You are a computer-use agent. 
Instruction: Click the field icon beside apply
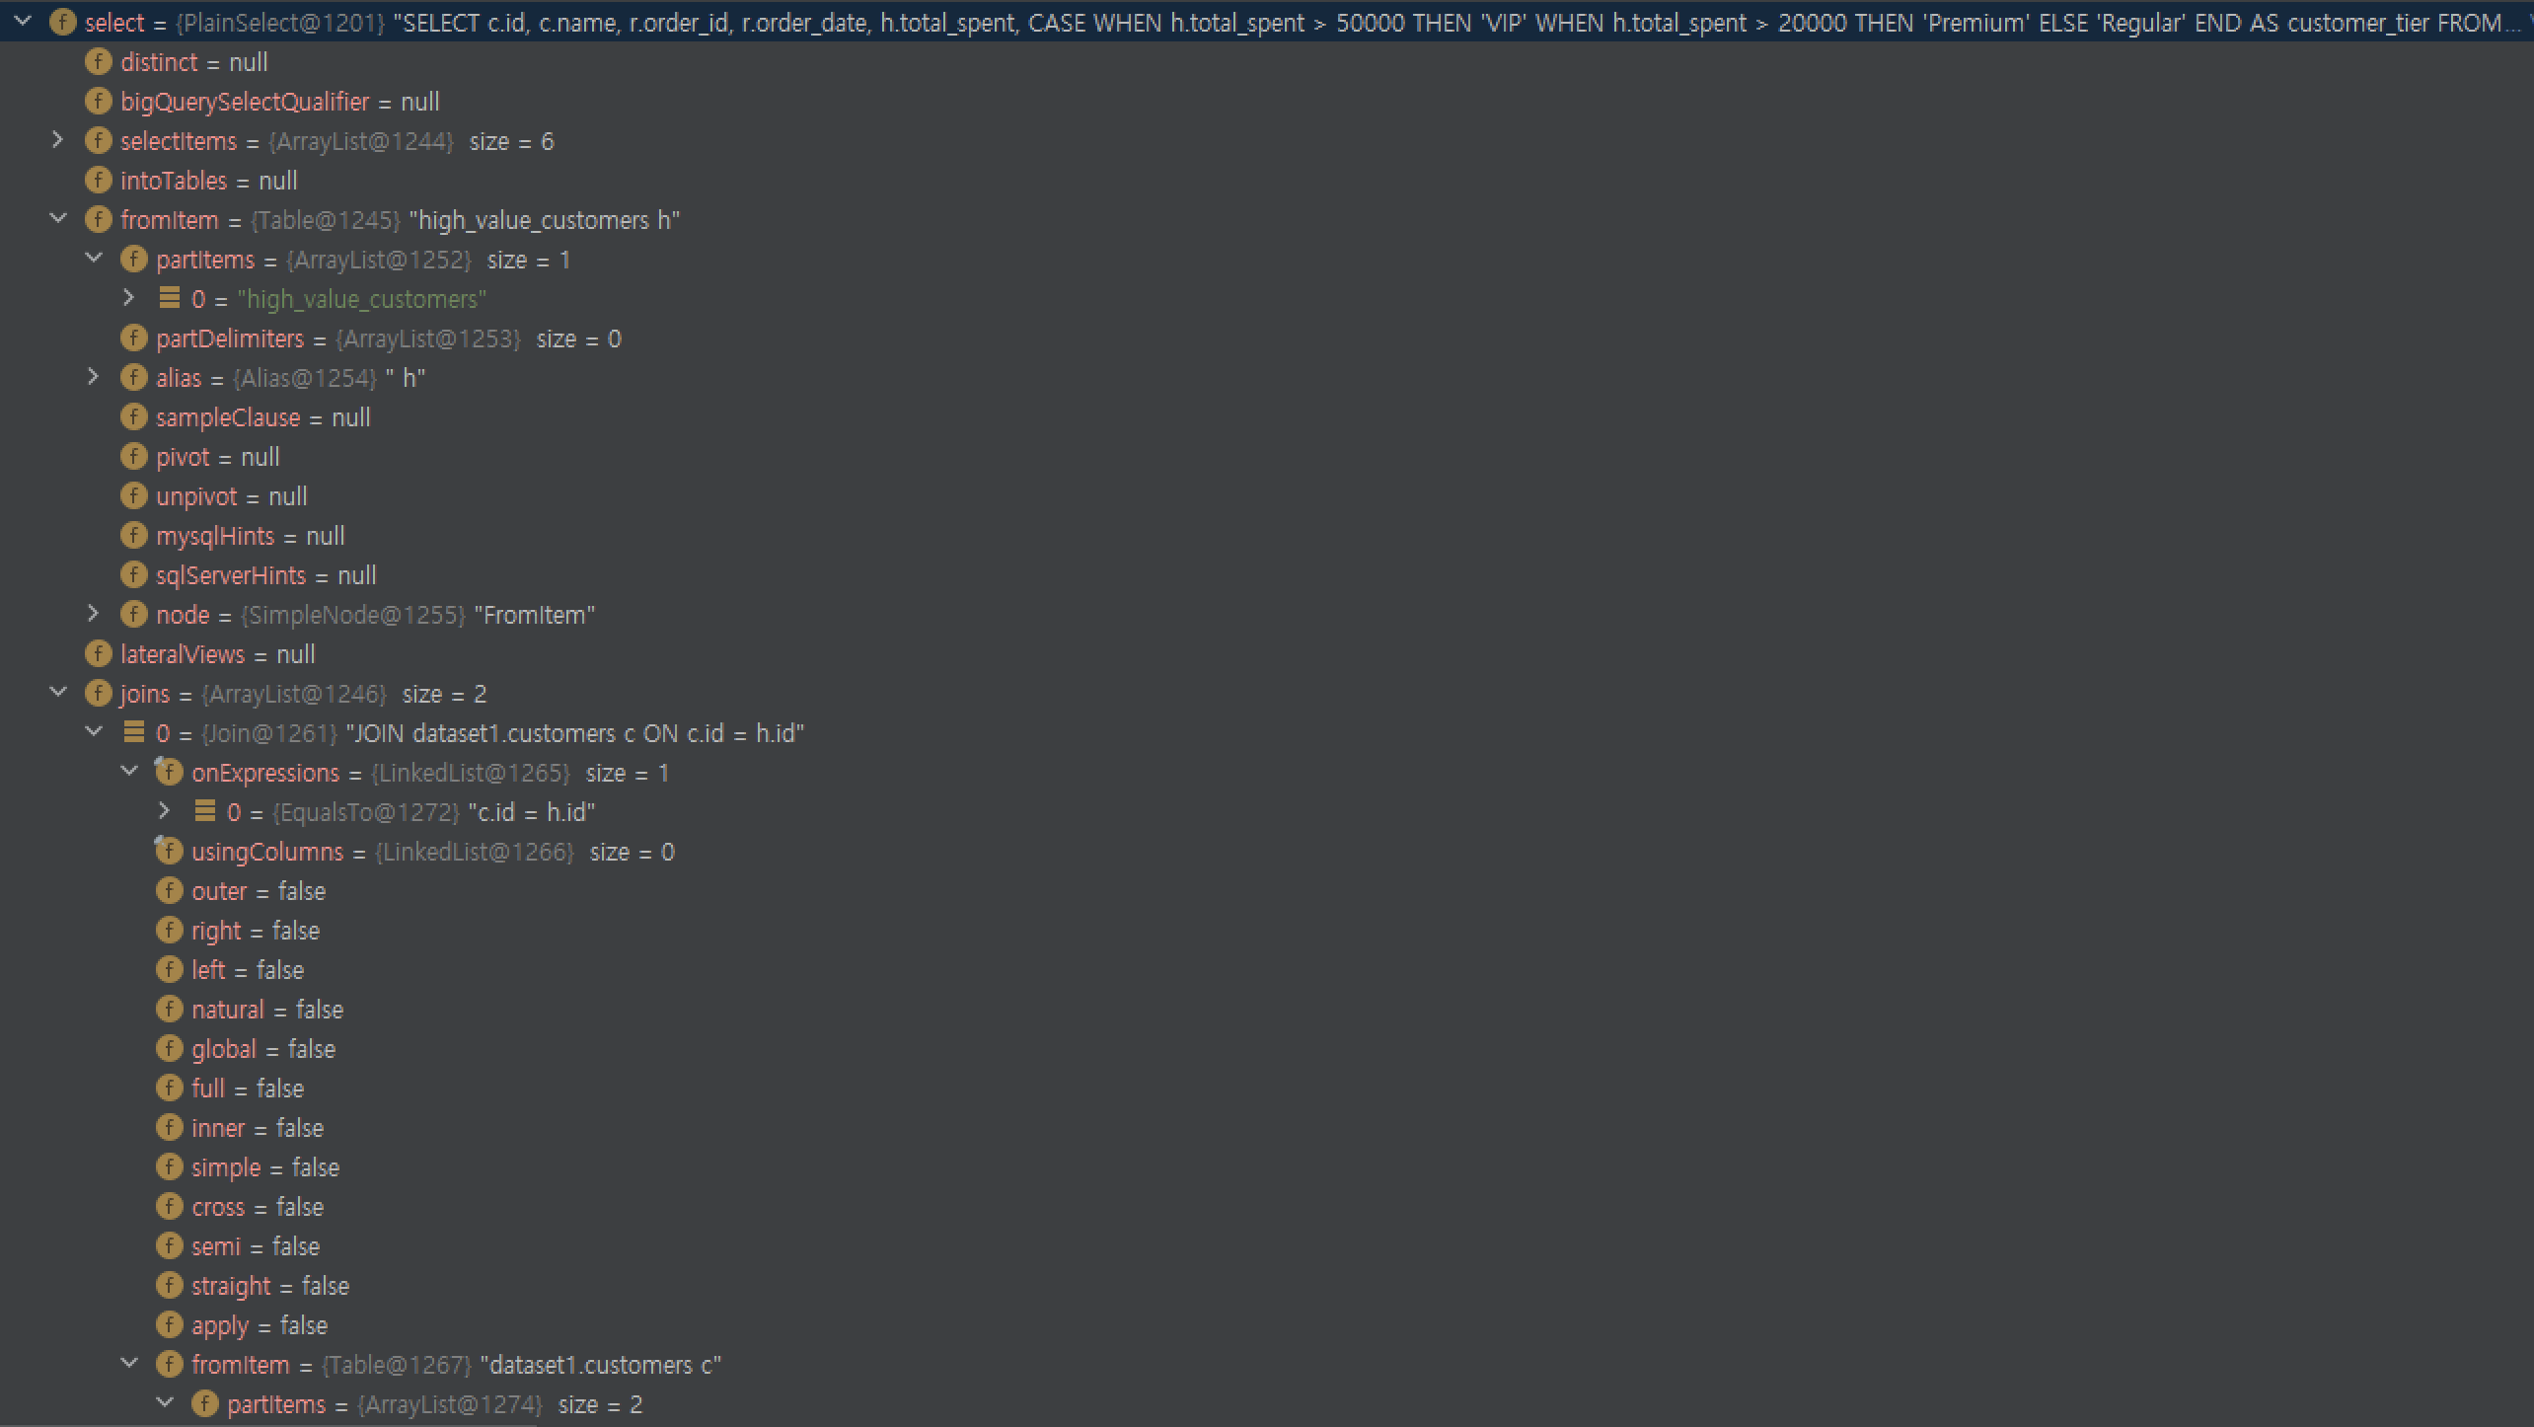click(x=169, y=1325)
